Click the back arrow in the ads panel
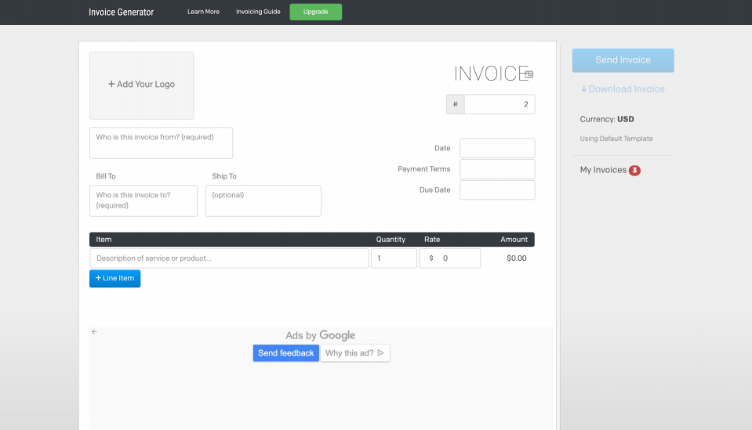 94,331
